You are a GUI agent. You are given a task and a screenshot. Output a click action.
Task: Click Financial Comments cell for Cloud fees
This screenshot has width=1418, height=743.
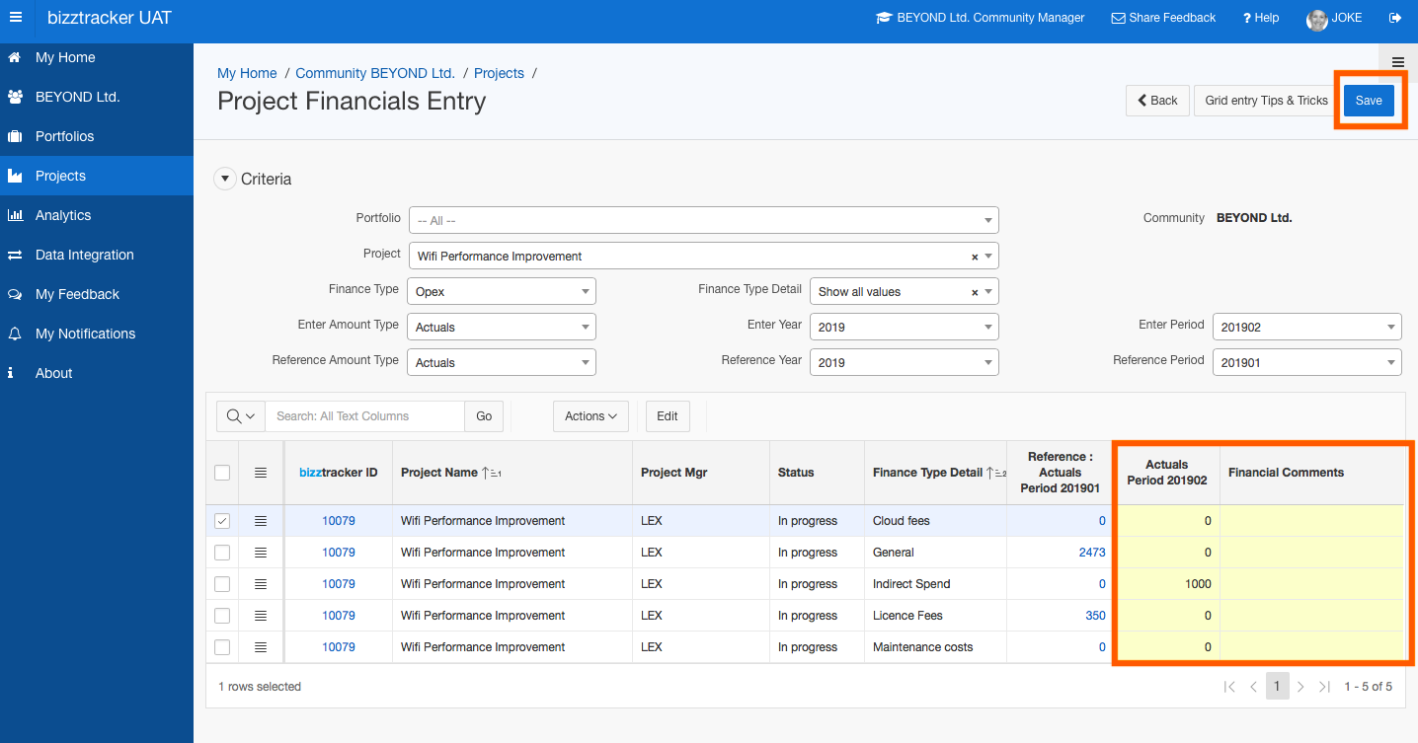click(x=1311, y=521)
